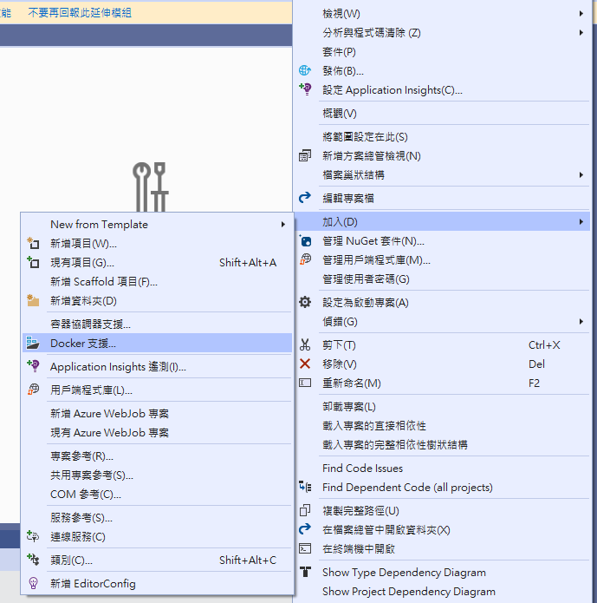The image size is (597, 603).
Task: Expand the 檔案巢狀結構 submenu arrow
Action: 581,175
